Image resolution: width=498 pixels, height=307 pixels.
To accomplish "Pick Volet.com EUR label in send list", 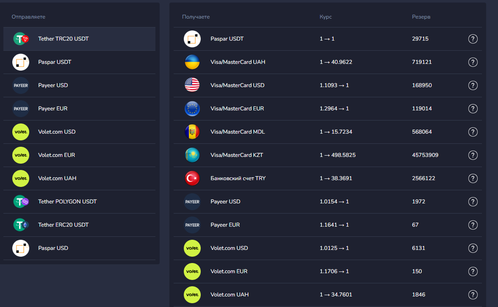I will (x=57, y=155).
